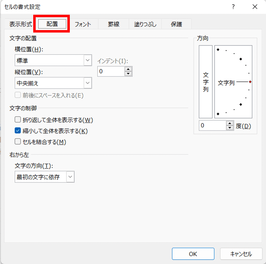The image size is (266, 264).
Task: Decrease the インデント value with down arrow
Action: pyautogui.click(x=128, y=74)
